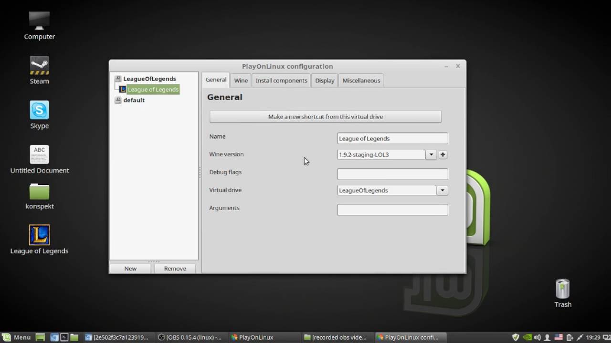This screenshot has height=343, width=611.
Task: Click Make a new shortcut from this virtual drive
Action: coord(326,117)
